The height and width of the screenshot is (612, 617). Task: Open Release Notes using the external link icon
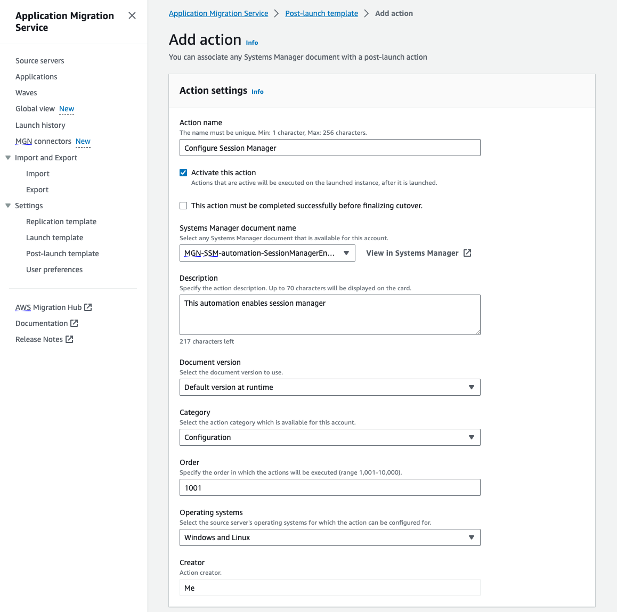pyautogui.click(x=69, y=339)
